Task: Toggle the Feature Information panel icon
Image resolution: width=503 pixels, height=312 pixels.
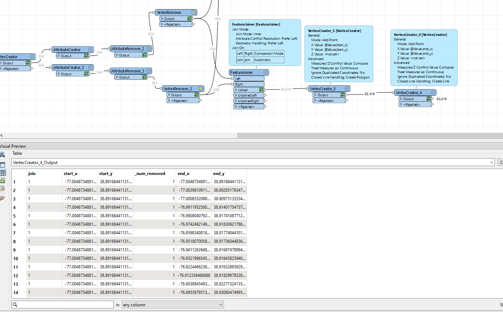Action: pyautogui.click(x=2, y=188)
